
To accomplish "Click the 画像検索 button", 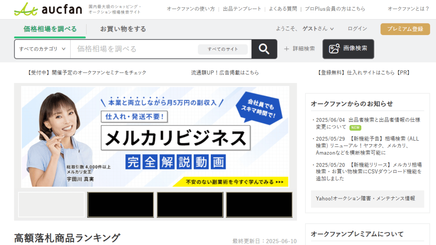I will pyautogui.click(x=348, y=49).
